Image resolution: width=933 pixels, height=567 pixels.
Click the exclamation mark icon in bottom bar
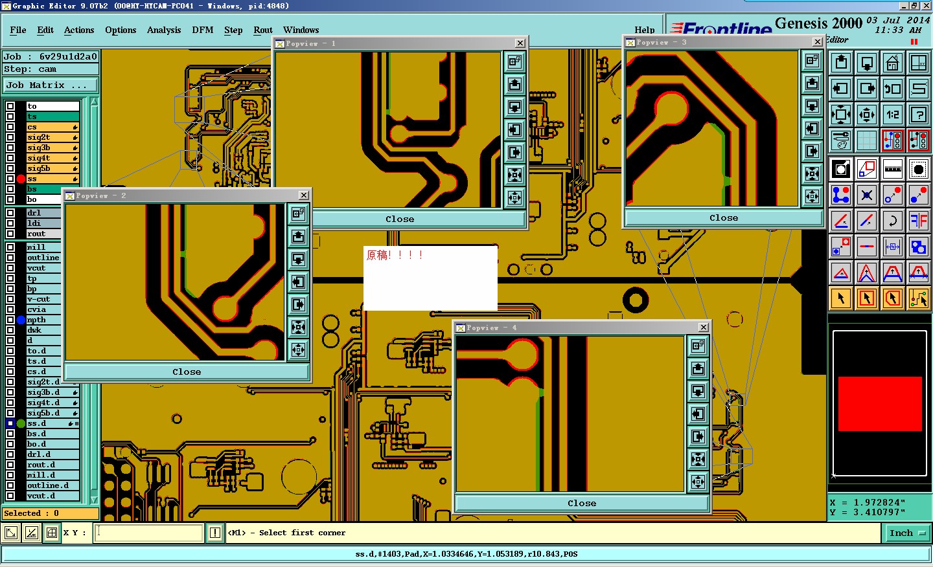pyautogui.click(x=215, y=533)
